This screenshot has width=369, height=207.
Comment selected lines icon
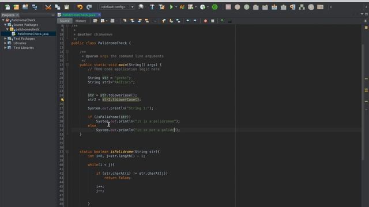tap(222, 21)
